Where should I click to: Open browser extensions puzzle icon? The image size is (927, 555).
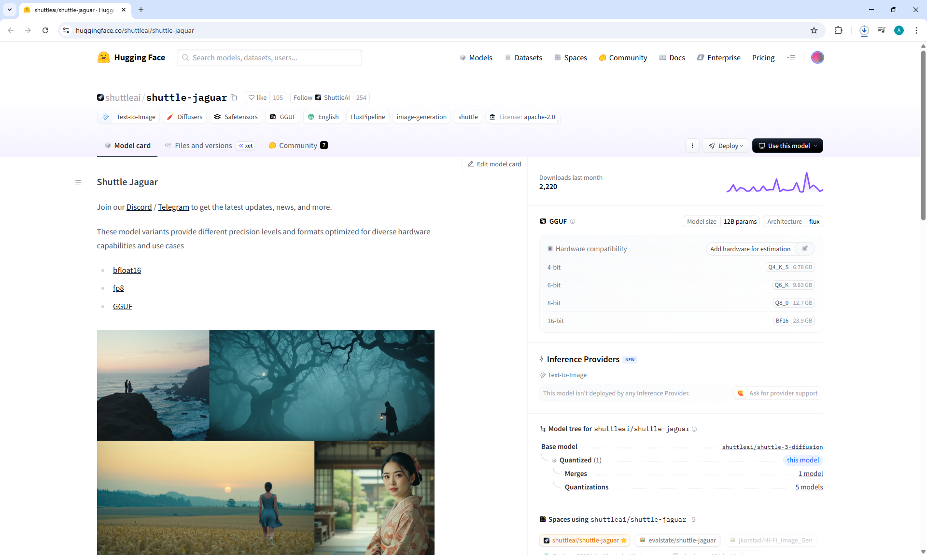point(838,30)
